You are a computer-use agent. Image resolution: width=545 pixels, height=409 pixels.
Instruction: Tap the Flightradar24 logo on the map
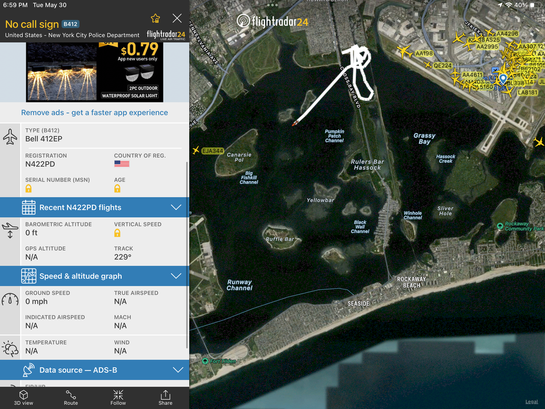click(x=272, y=22)
